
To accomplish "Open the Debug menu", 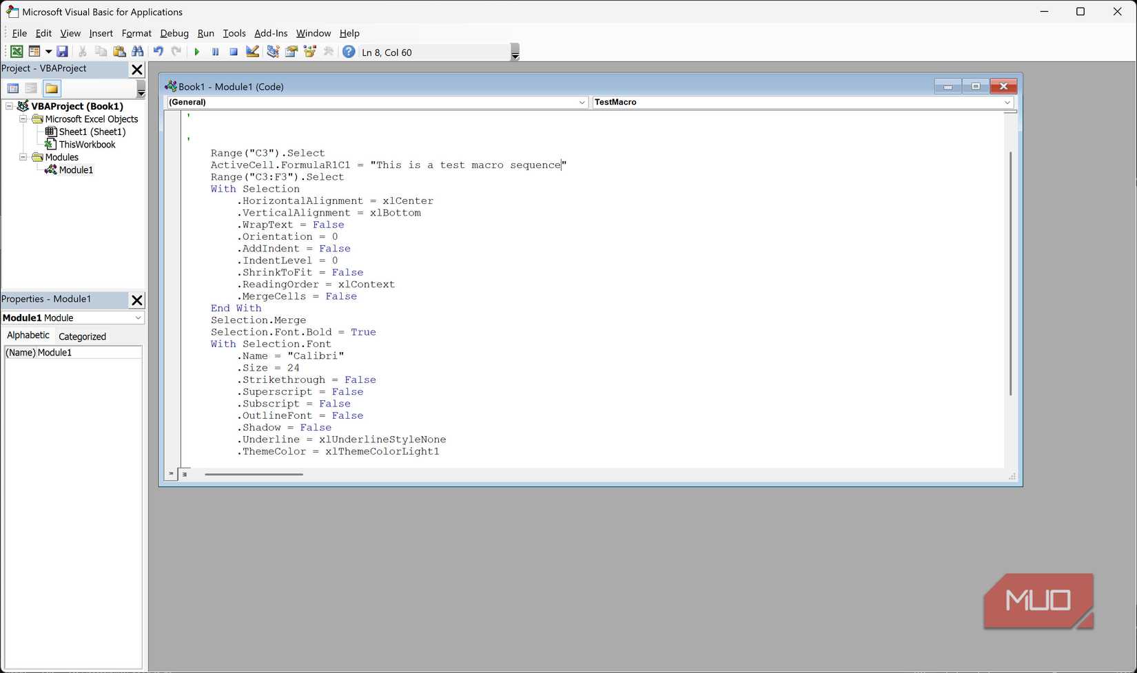I will [x=174, y=33].
